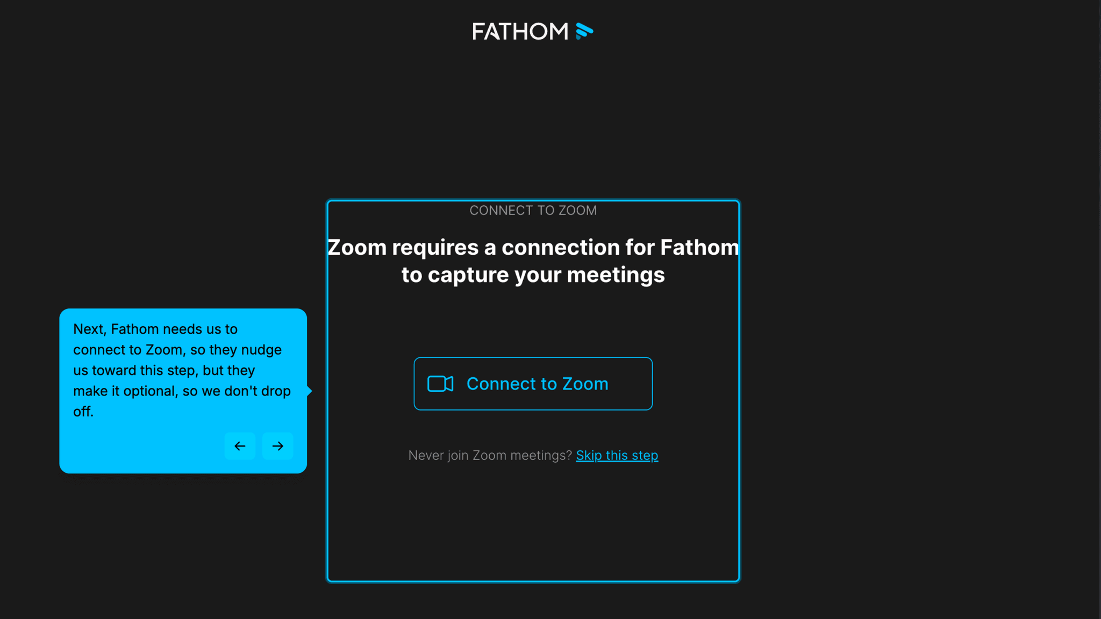This screenshot has height=619, width=1101.
Task: Click 'Never join Zoom meetings?' text
Action: click(490, 455)
